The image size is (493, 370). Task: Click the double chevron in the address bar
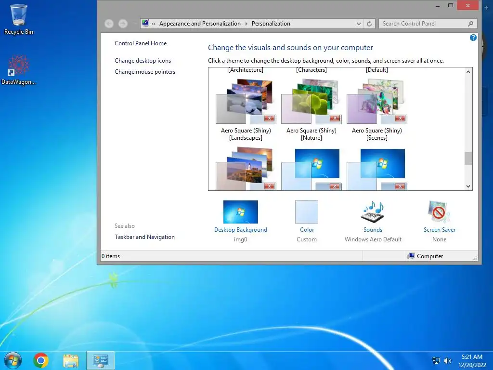(154, 24)
